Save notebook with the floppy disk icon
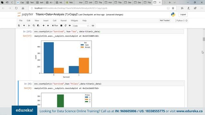Image resolution: width=205 pixels, height=115 pixels. tap(19, 26)
